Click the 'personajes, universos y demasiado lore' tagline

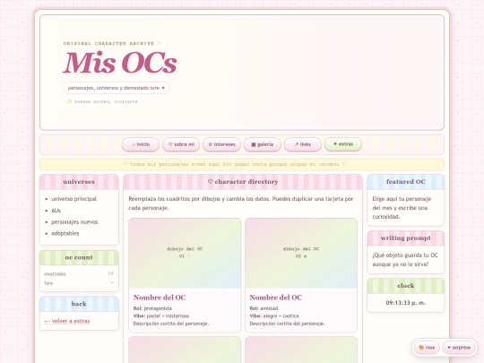click(117, 88)
